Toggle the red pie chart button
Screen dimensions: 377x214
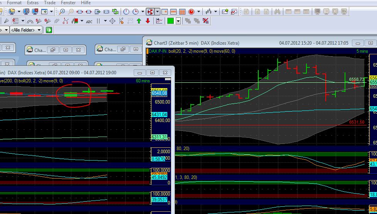(x=150, y=12)
